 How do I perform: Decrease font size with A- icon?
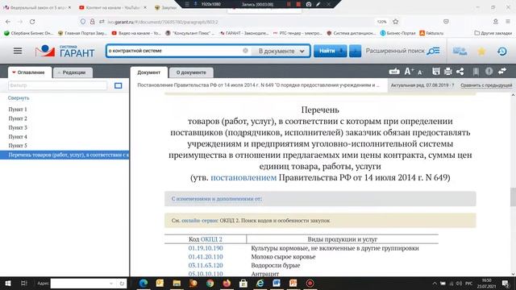tap(420, 72)
